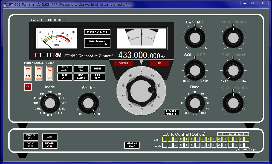Toggle the N.B On button
Image resolution: width=272 pixels, height=164 pixels.
65,77
